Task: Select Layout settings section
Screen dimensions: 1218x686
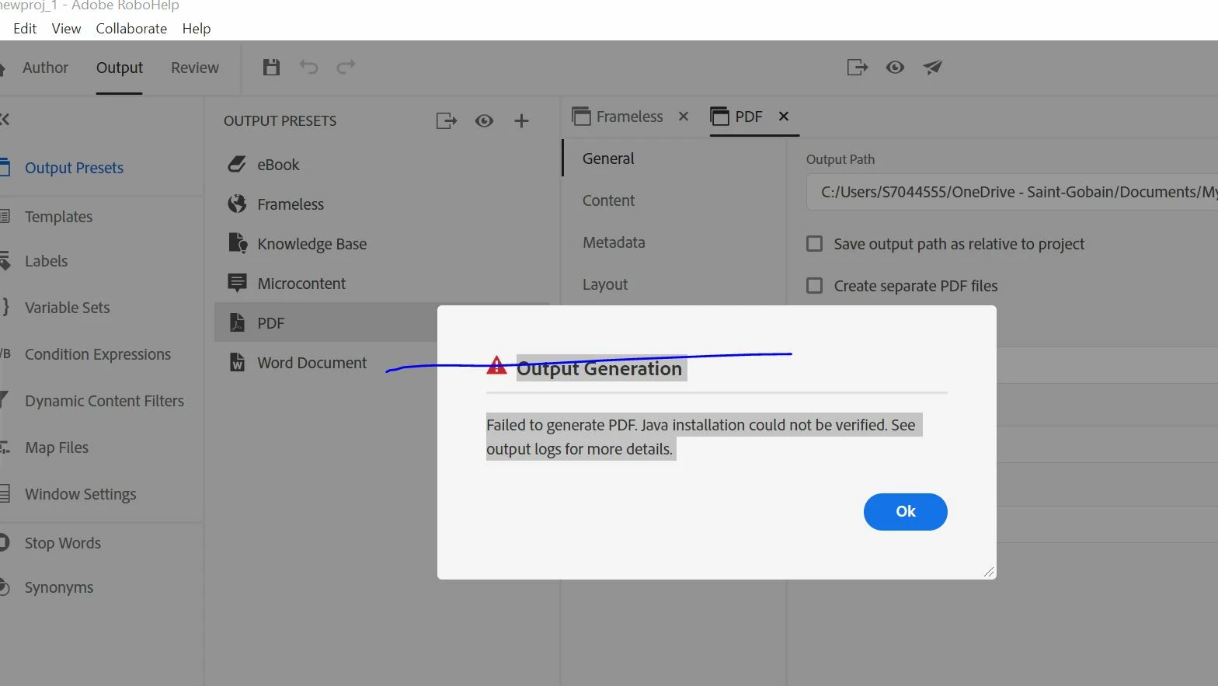Action: [605, 284]
